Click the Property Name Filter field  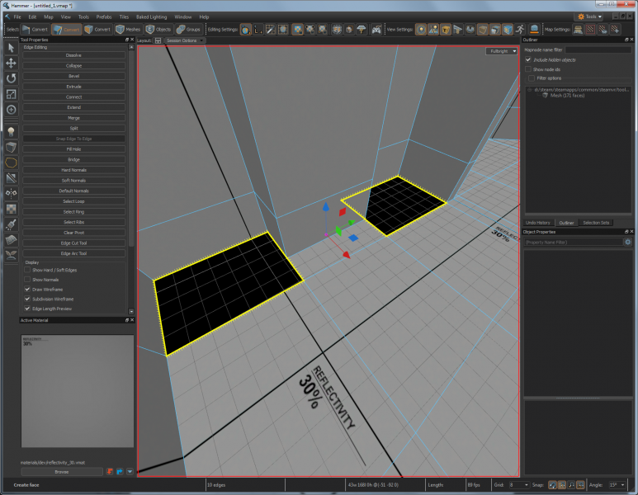click(x=574, y=242)
